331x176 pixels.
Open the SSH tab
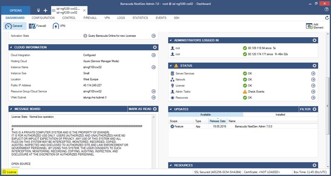pos(177,18)
